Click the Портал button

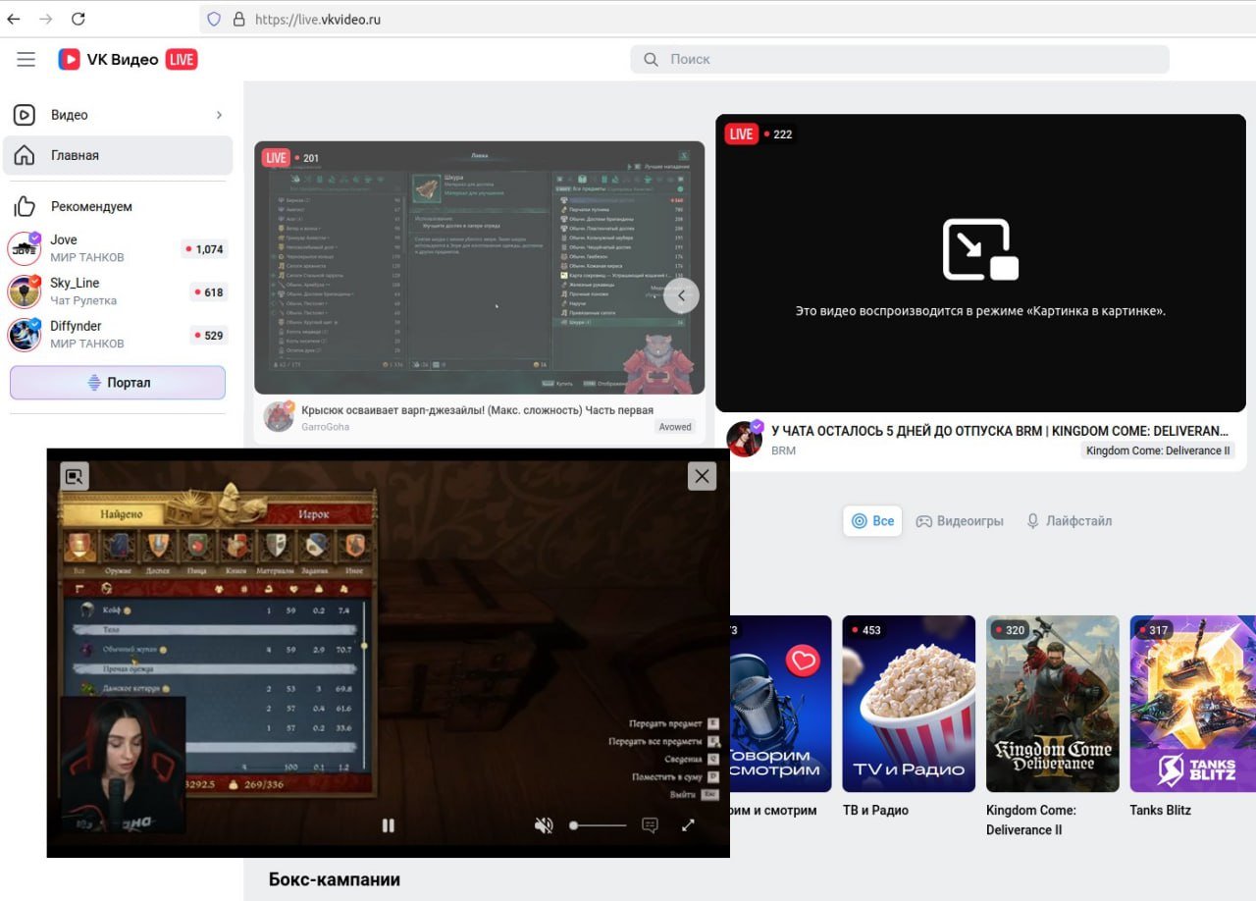pos(118,383)
